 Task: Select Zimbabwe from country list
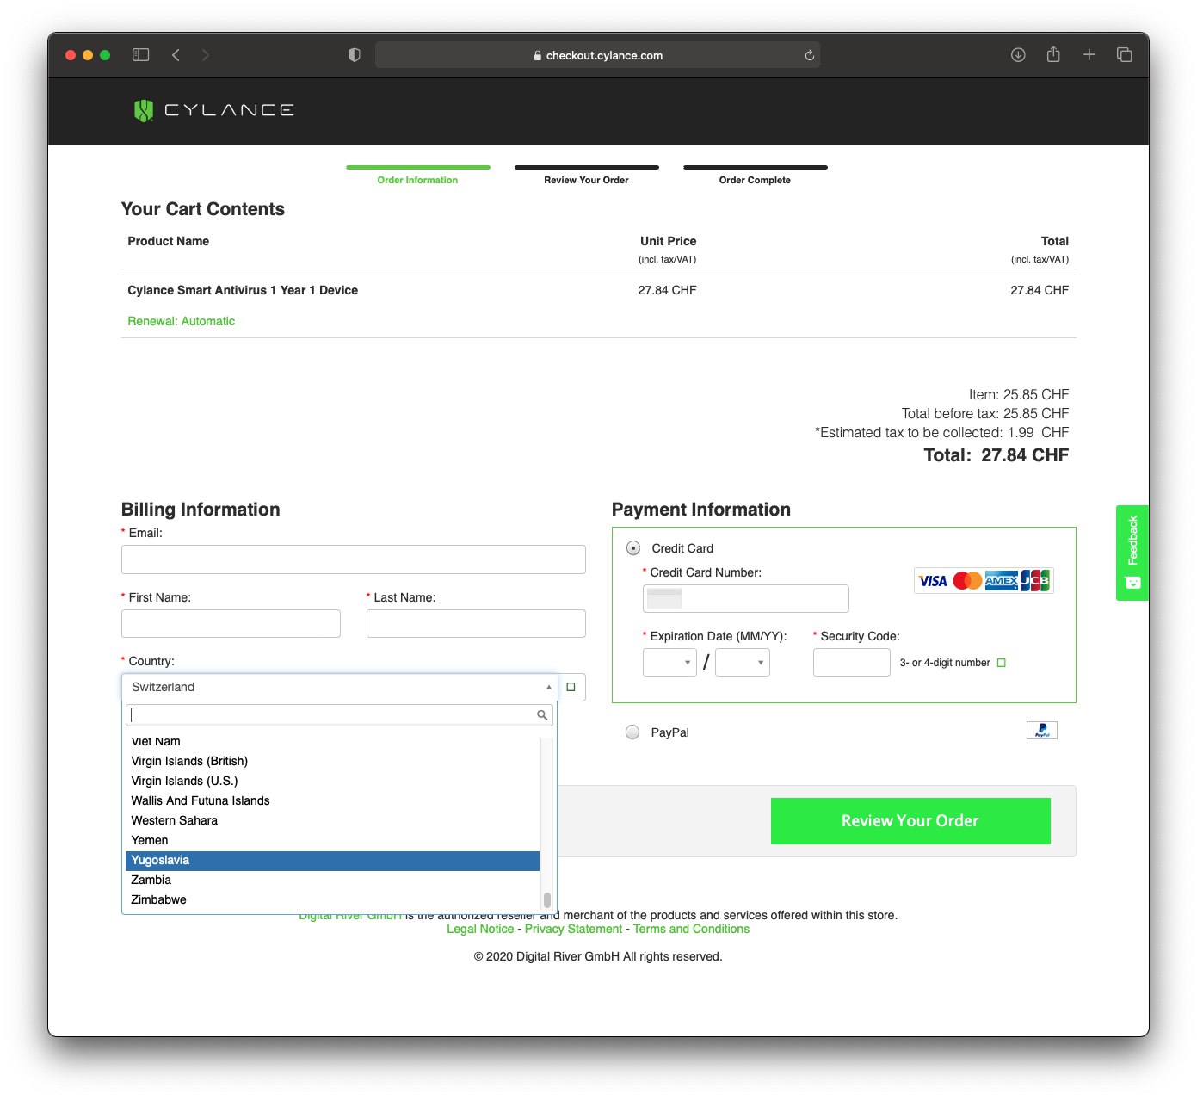[332, 900]
